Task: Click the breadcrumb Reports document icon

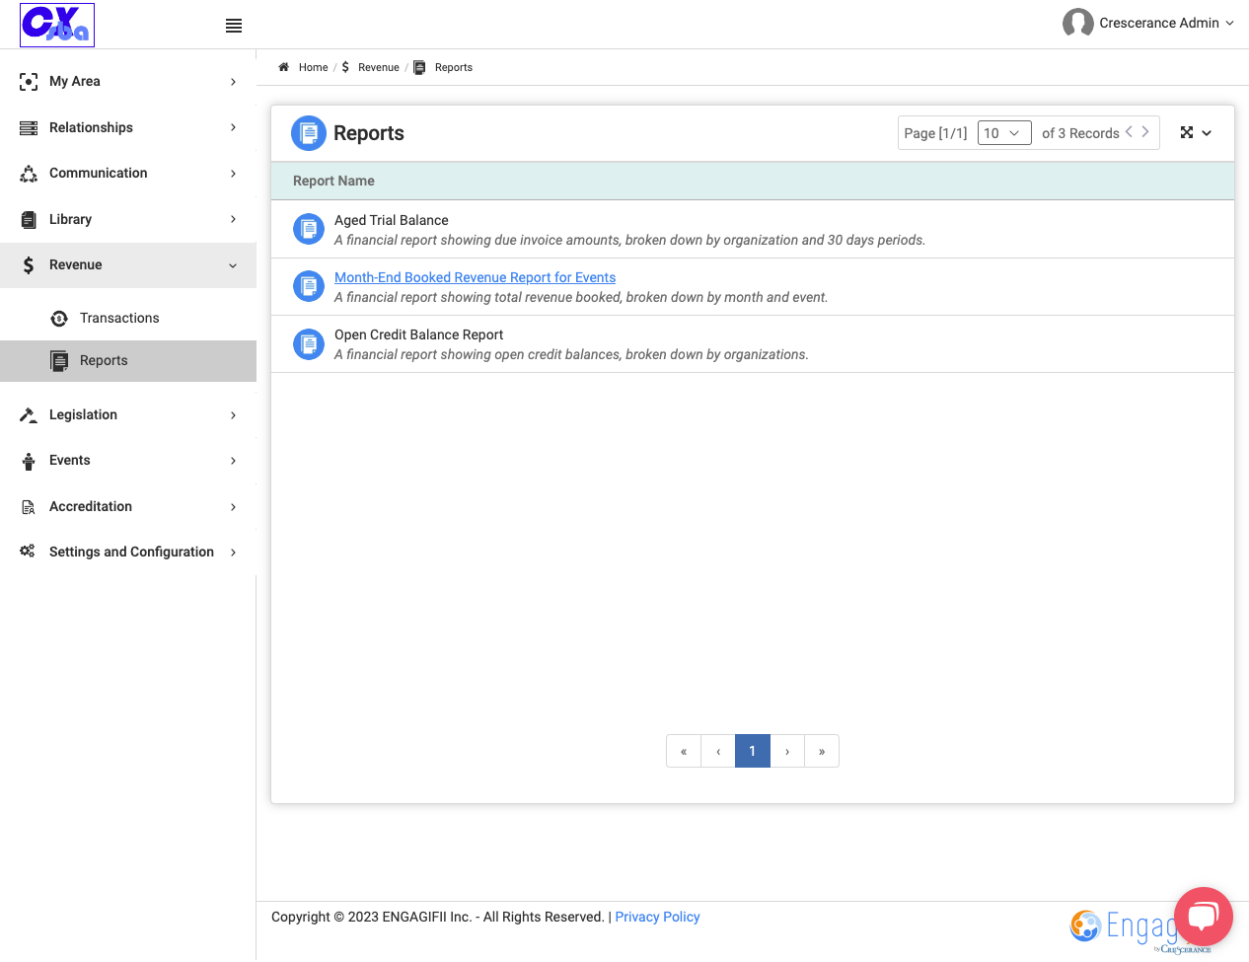Action: pos(419,67)
